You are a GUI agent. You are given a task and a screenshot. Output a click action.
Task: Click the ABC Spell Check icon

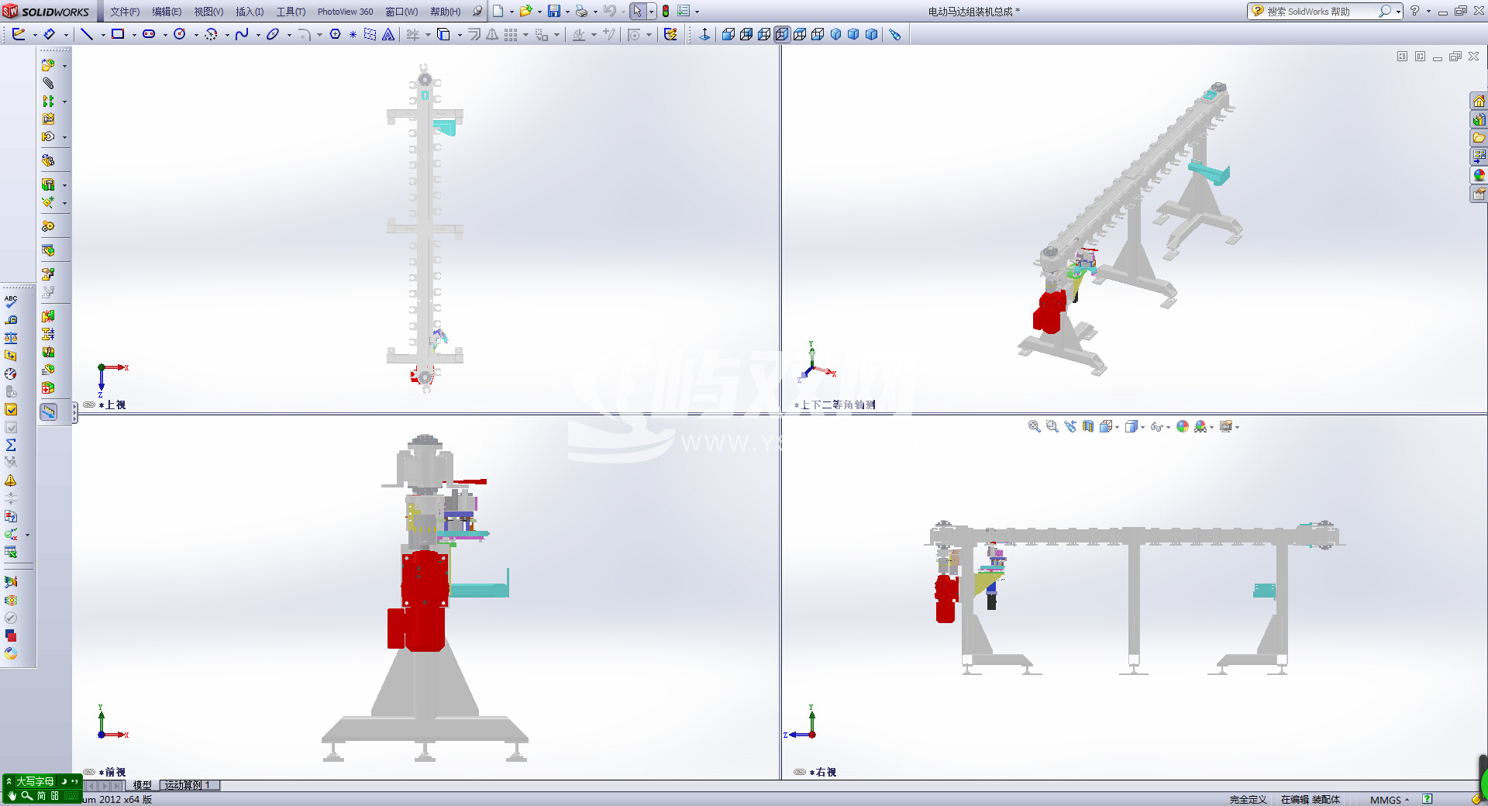(x=11, y=301)
